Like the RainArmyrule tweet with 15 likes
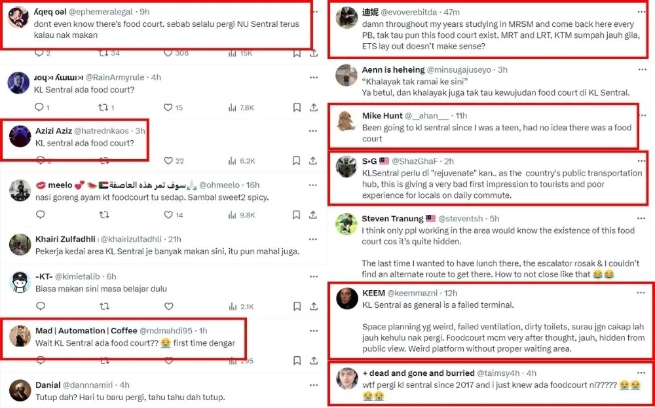This screenshot has height=408, width=655. [168, 107]
